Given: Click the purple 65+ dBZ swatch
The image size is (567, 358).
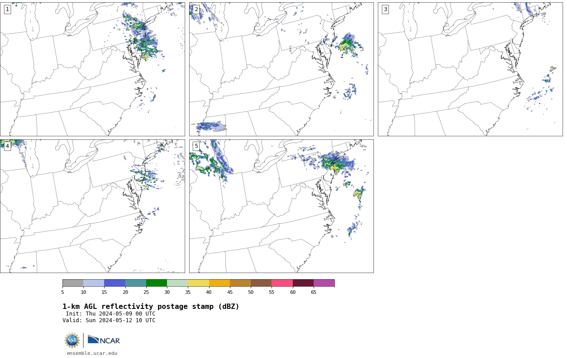Looking at the screenshot, I should pos(324,283).
